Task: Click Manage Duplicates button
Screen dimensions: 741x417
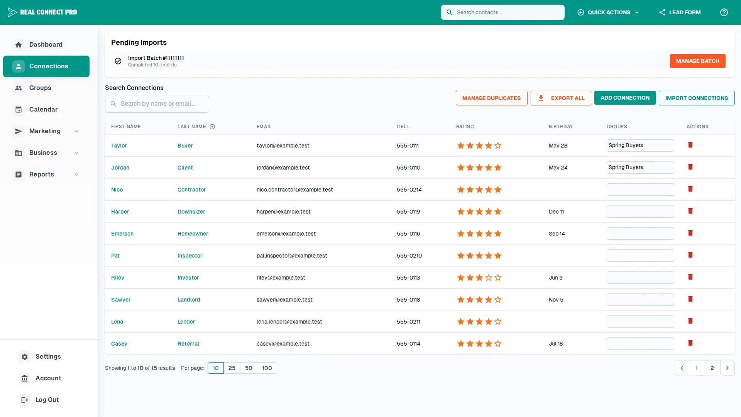Action: (x=491, y=98)
